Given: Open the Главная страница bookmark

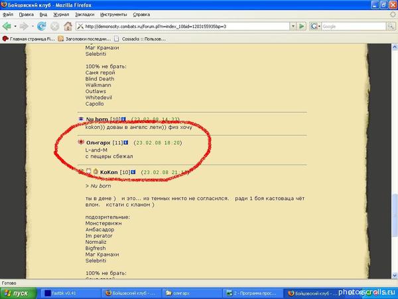Looking at the screenshot, I should pyautogui.click(x=29, y=39).
